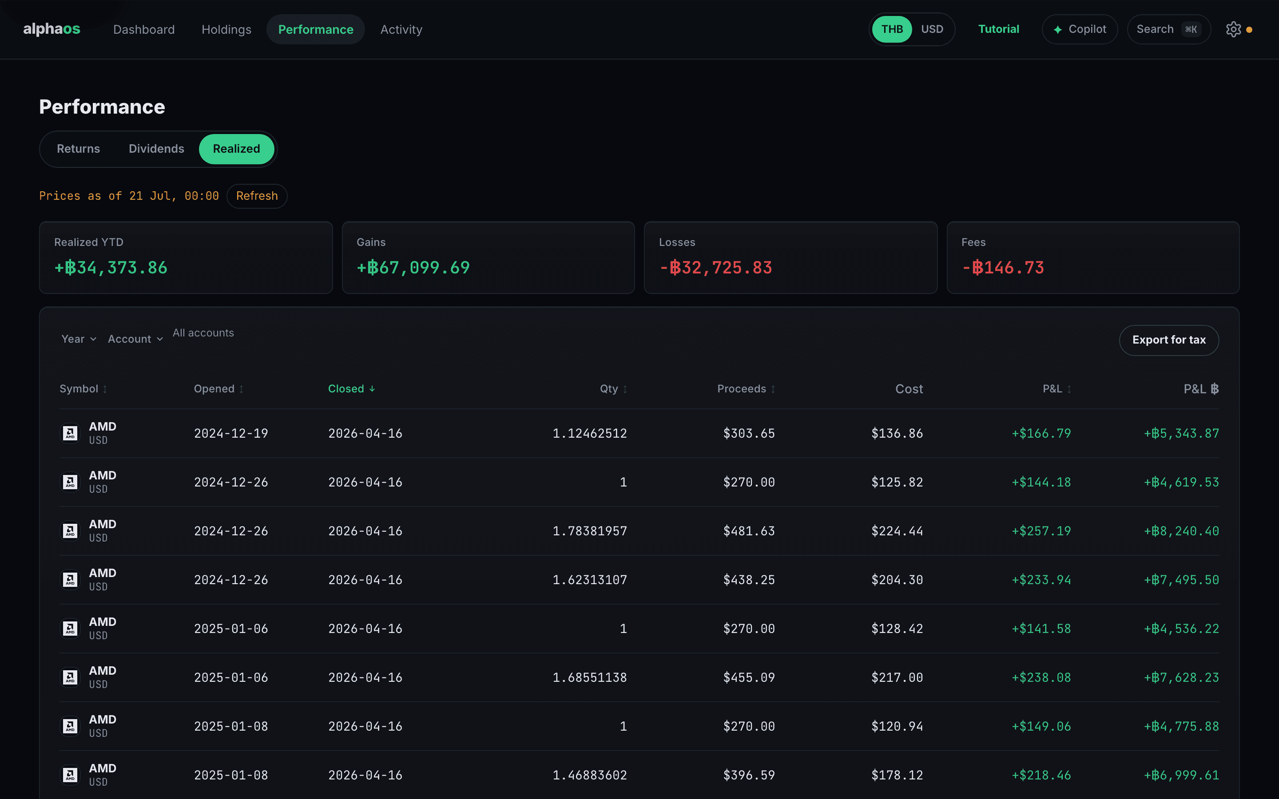Click the AMD logo in the $125.82 cost row
This screenshot has width=1279, height=799.
70,482
